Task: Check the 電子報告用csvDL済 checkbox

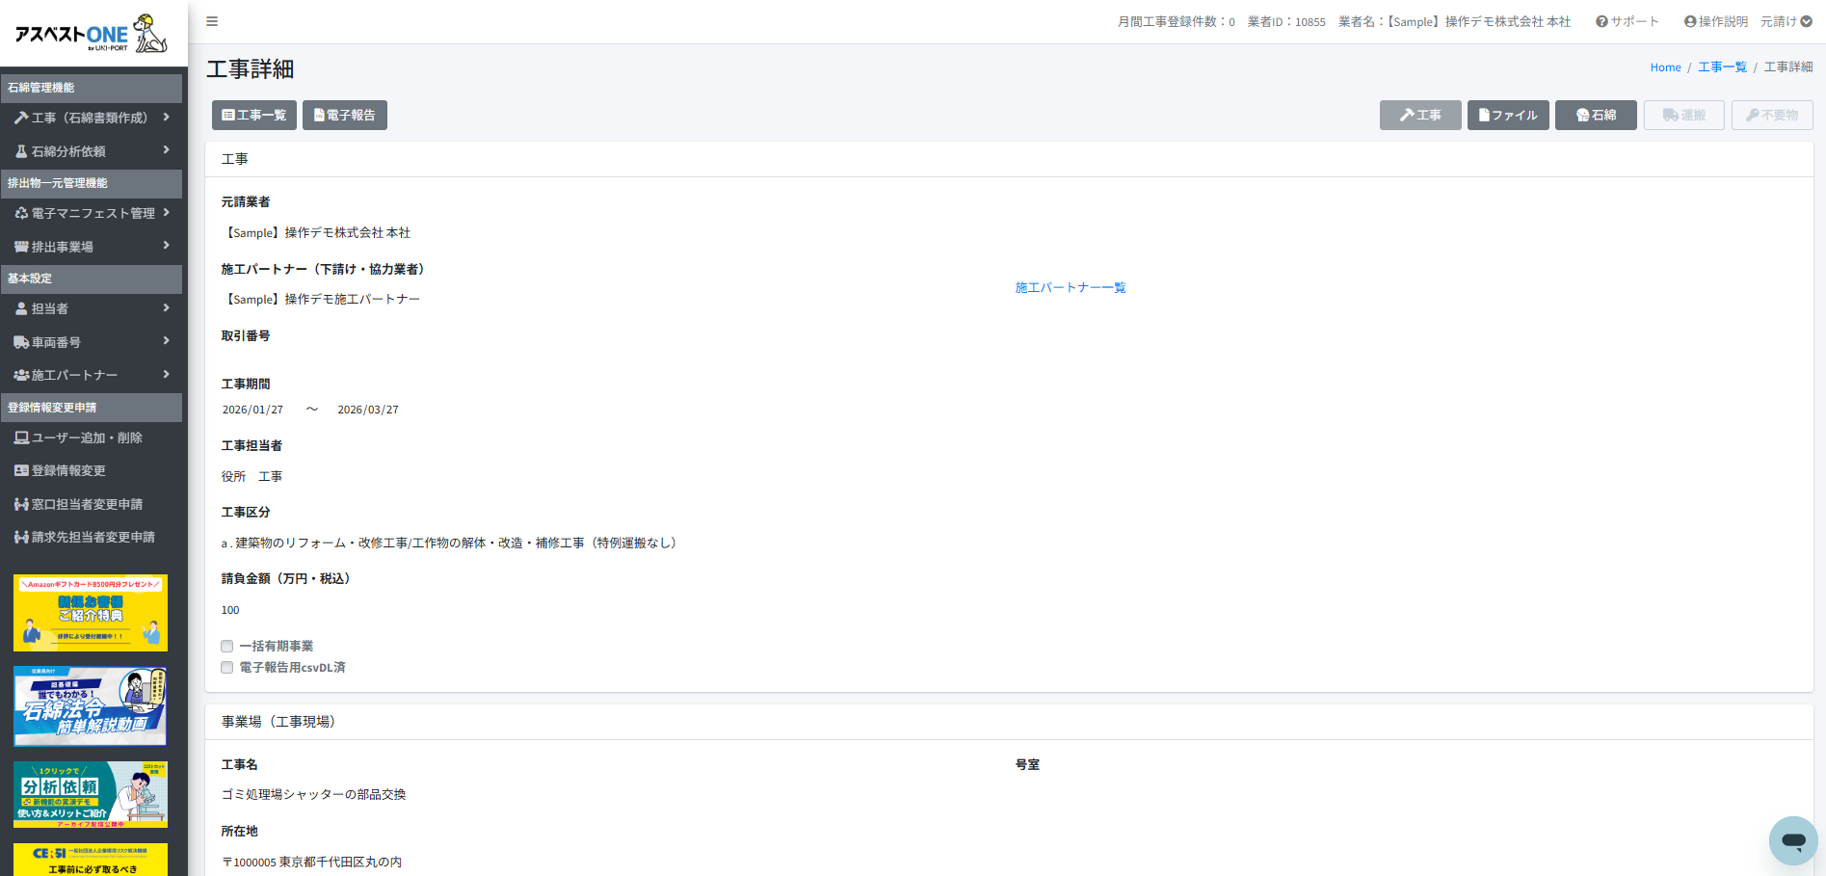Action: point(227,668)
